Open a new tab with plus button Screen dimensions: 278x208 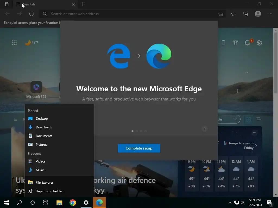tap(83, 4)
